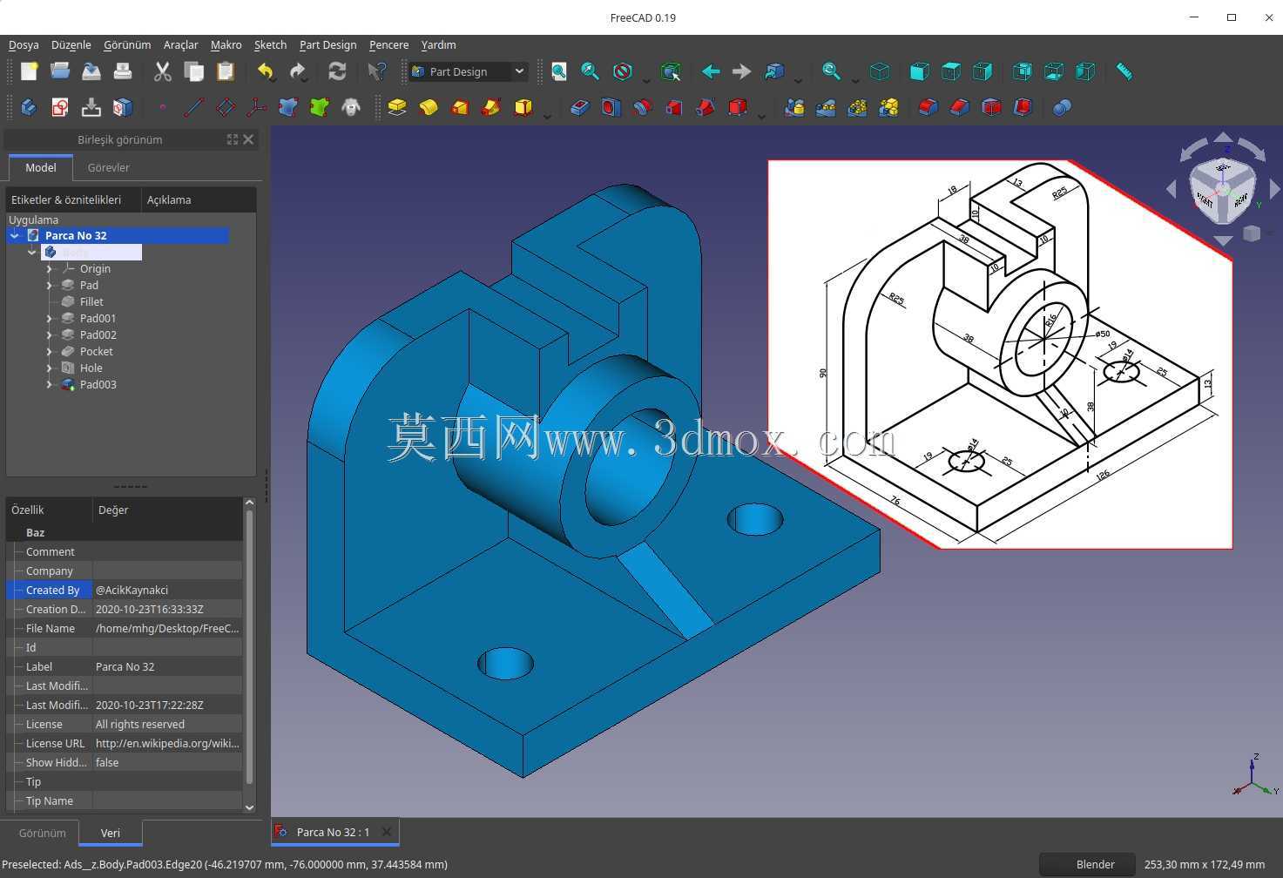Select the Pad002 item in model tree
The height and width of the screenshot is (878, 1283).
point(98,335)
